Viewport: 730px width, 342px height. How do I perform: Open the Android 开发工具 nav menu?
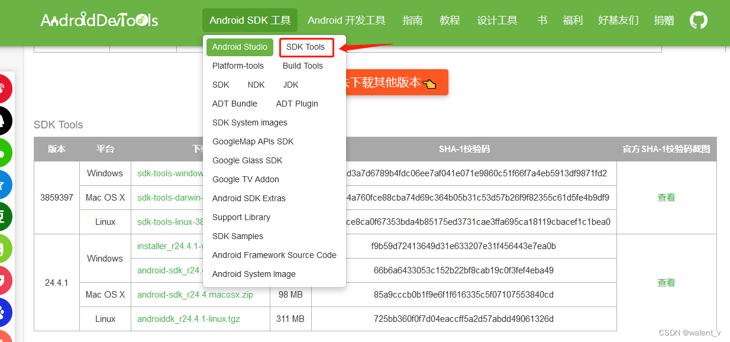[347, 20]
